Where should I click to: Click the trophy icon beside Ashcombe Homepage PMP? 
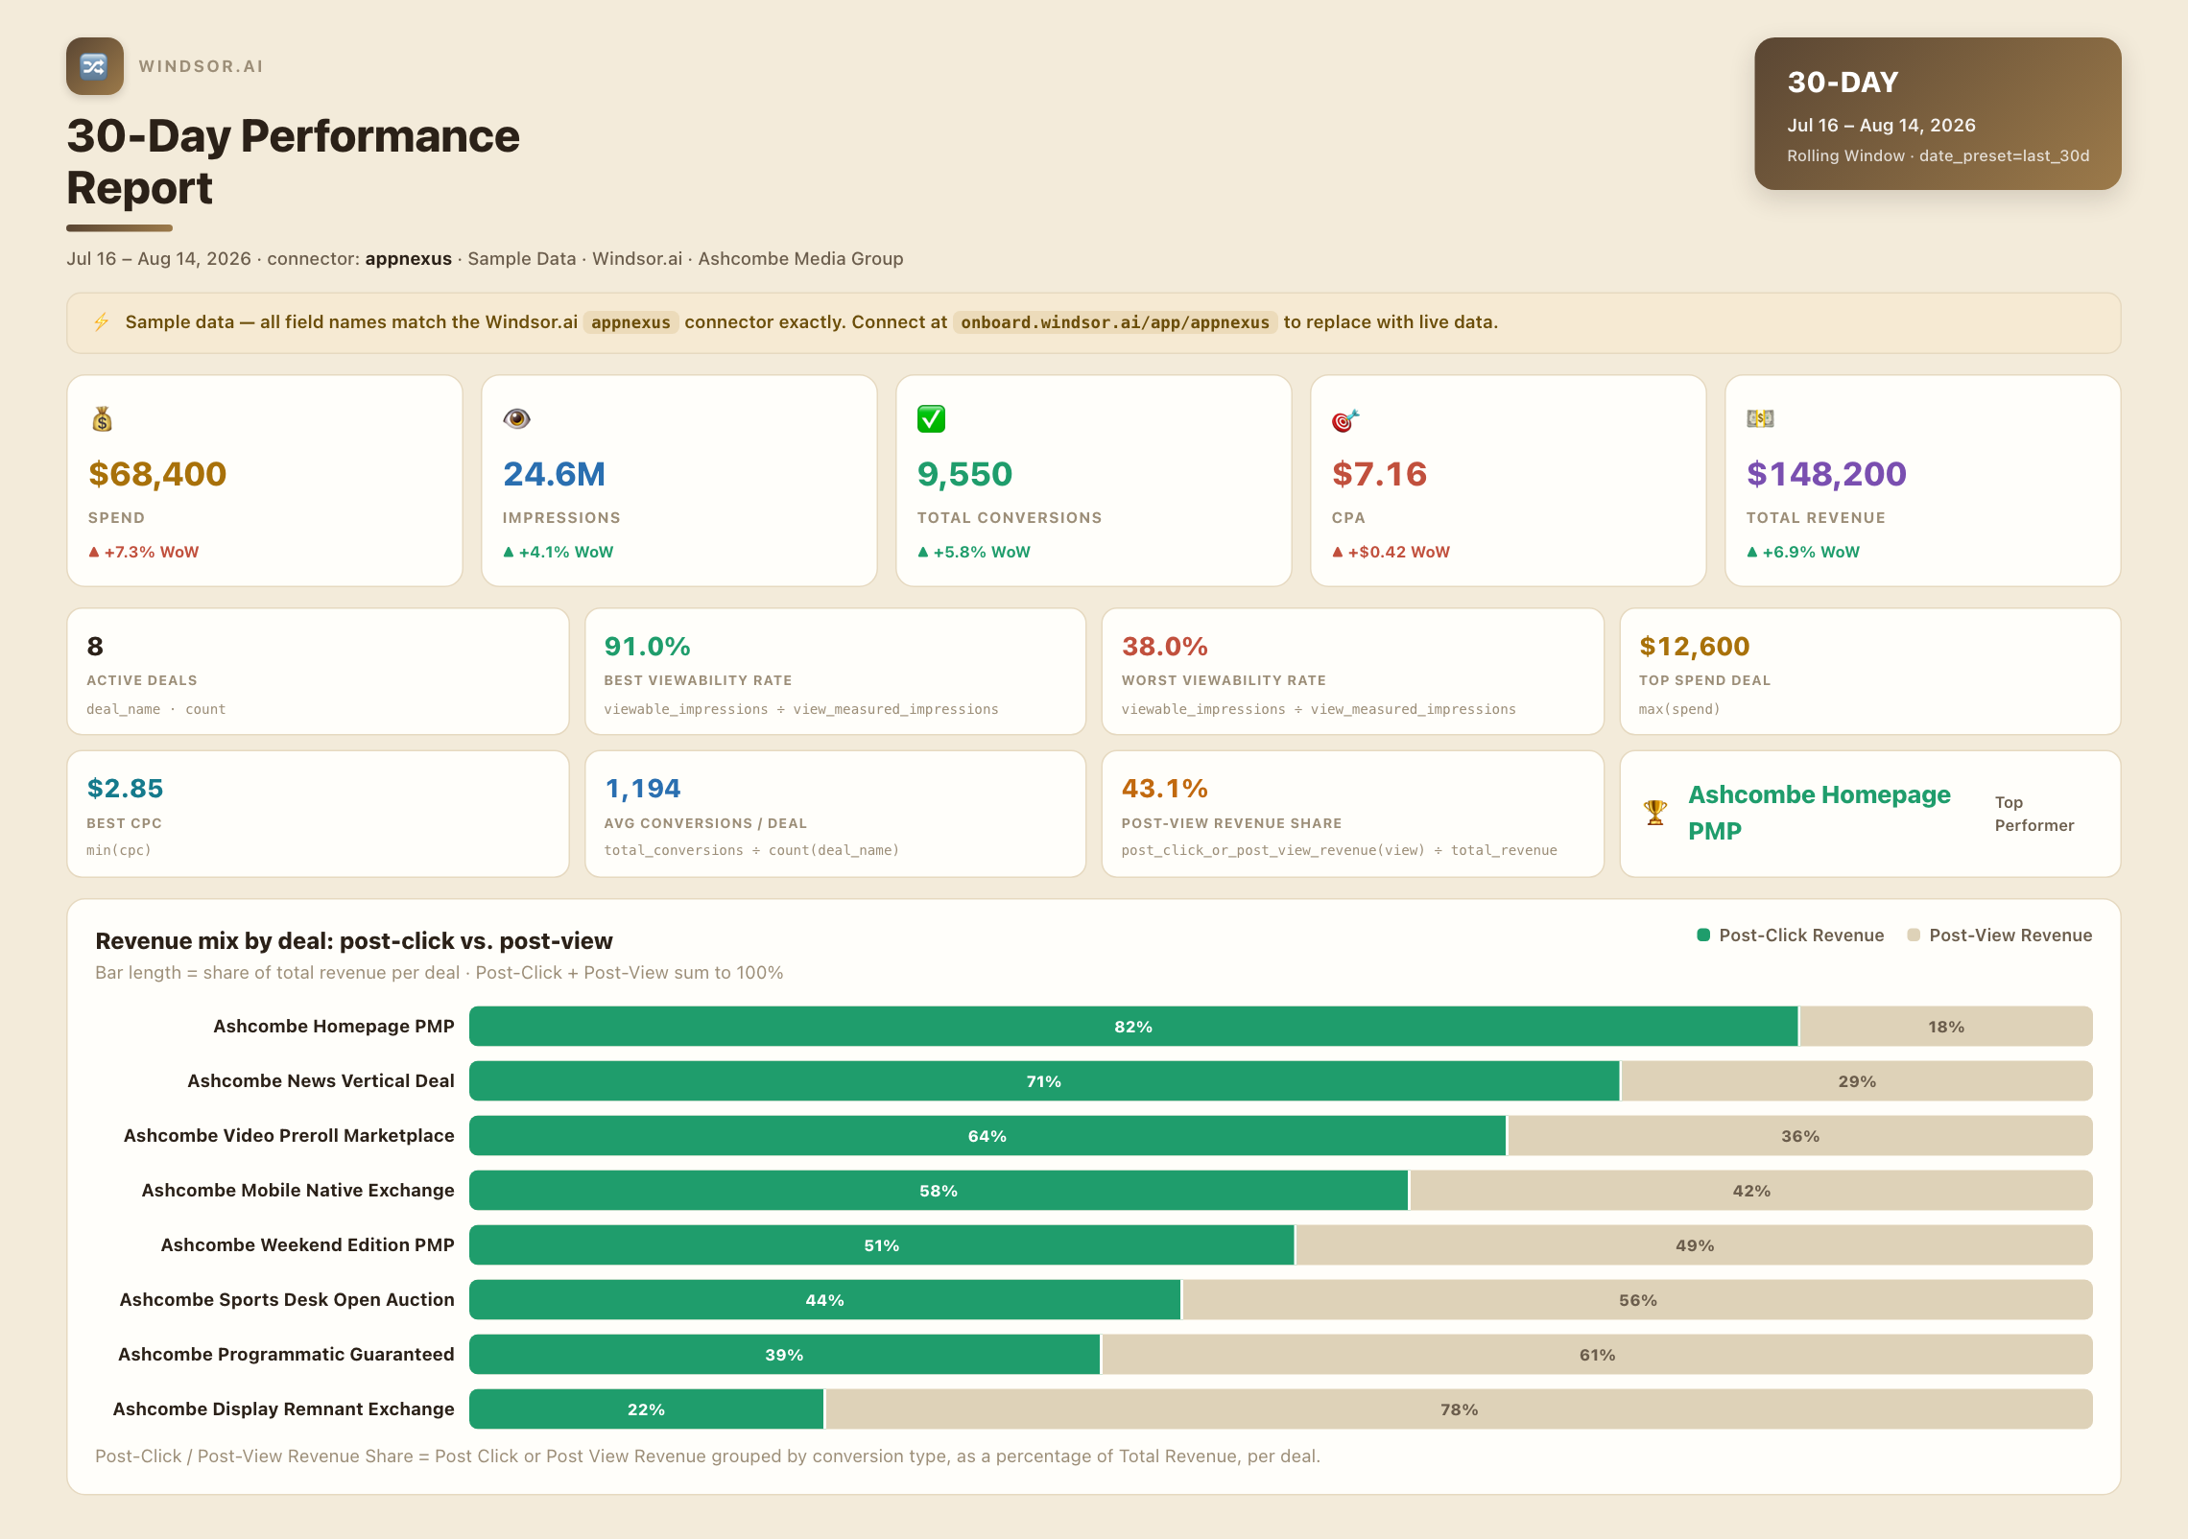(1655, 813)
